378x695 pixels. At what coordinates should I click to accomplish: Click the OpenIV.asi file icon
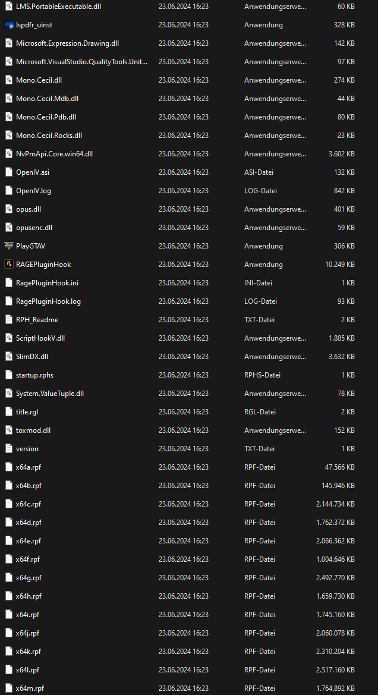tap(9, 172)
